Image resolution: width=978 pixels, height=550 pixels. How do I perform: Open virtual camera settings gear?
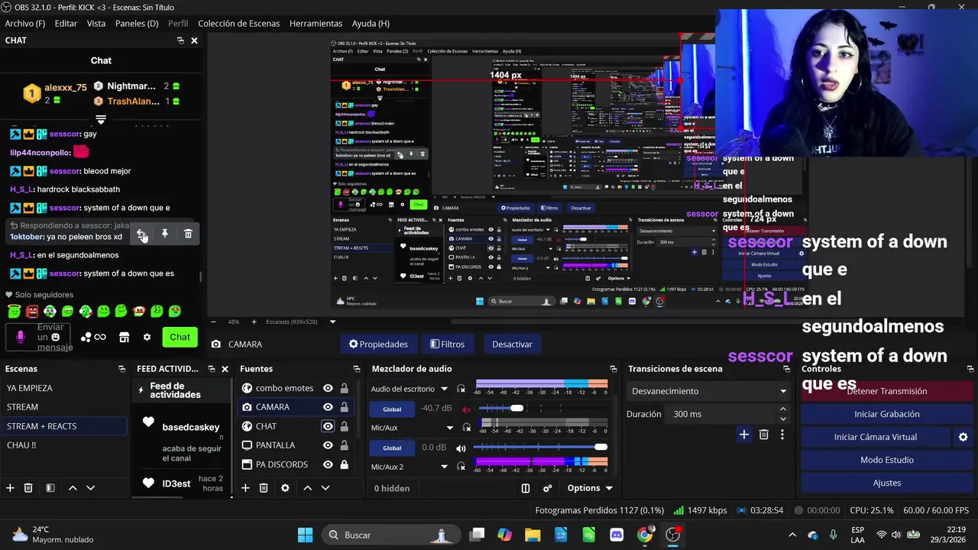[963, 437]
